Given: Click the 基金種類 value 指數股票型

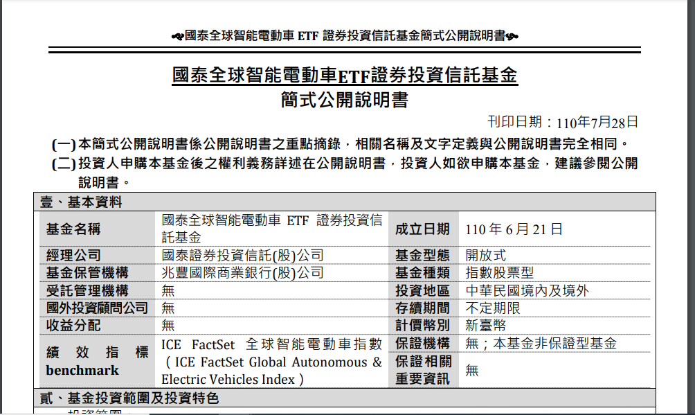Looking at the screenshot, I should pos(499,273).
